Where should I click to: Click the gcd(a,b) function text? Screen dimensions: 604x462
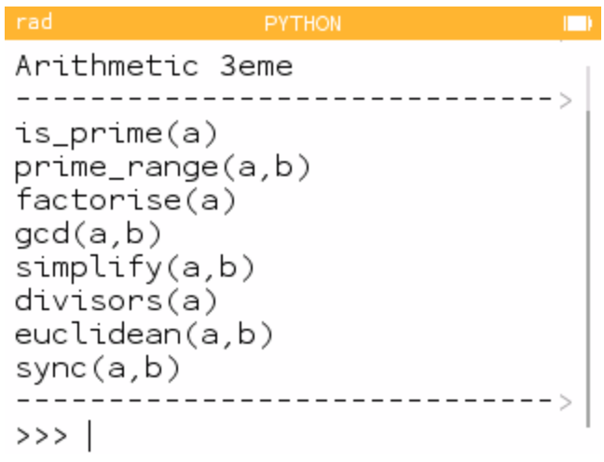tap(89, 235)
